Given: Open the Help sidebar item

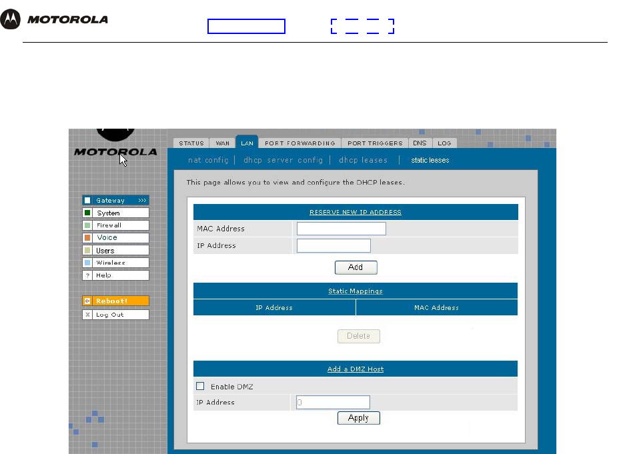Looking at the screenshot, I should click(115, 275).
